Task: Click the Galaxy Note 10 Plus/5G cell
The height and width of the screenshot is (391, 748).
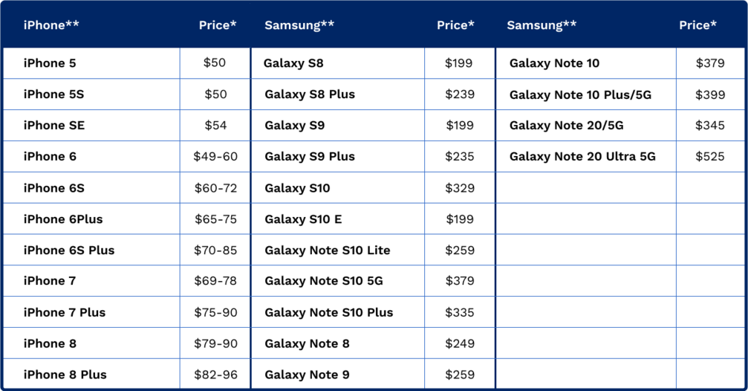Action: tap(580, 95)
